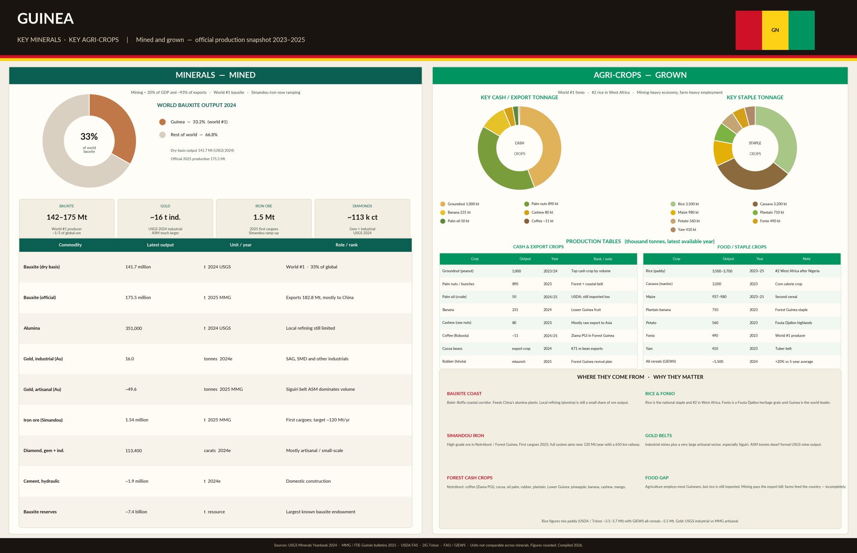Click the Role / rank column header

coord(347,245)
